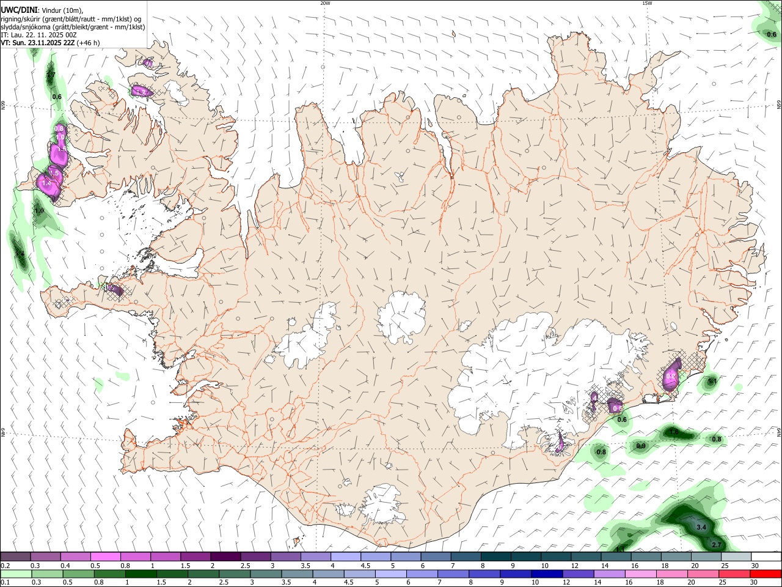The width and height of the screenshot is (782, 587).
Task: Click the 3.4 precipitation value offshore southeast
Action: point(701,527)
